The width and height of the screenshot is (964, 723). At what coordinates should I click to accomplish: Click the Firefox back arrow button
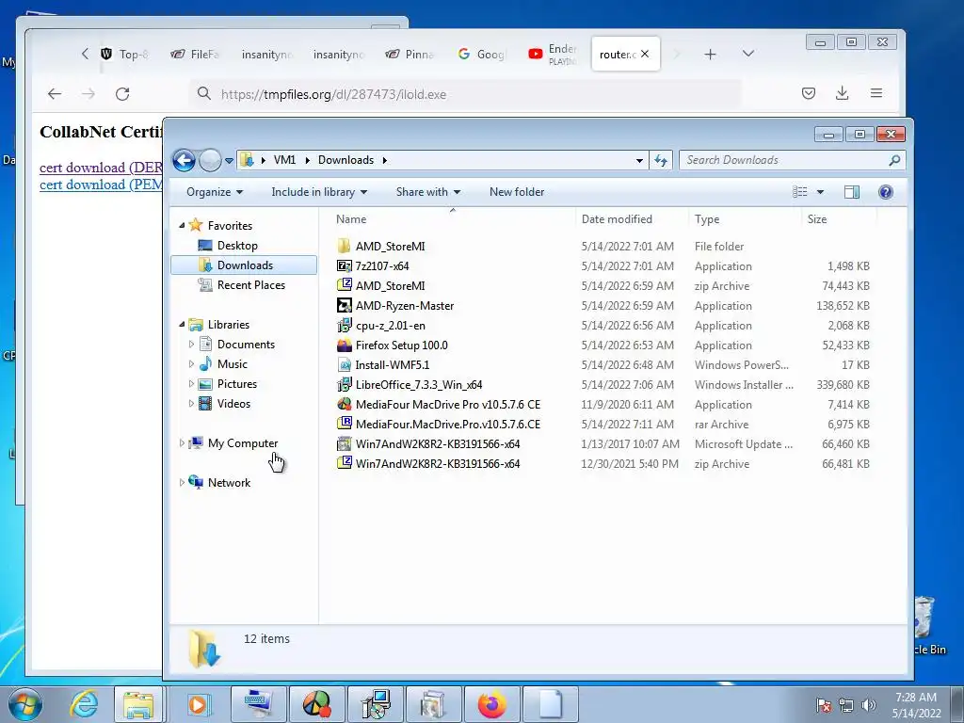[x=55, y=94]
